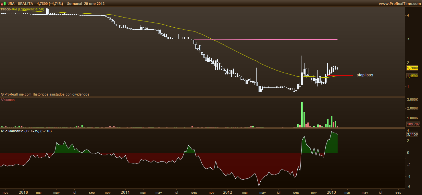
Task: Click the 2011 year marker on time axis
Action: tap(126, 192)
